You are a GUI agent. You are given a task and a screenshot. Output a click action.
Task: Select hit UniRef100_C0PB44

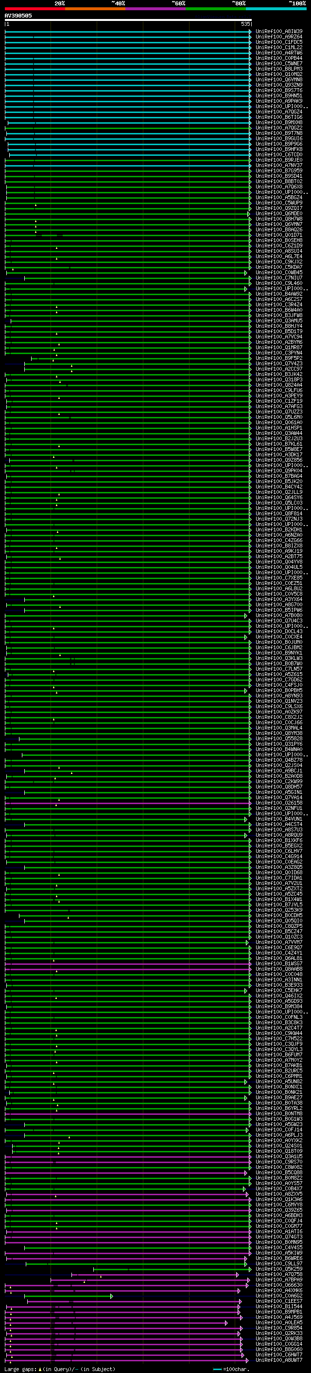279,58
